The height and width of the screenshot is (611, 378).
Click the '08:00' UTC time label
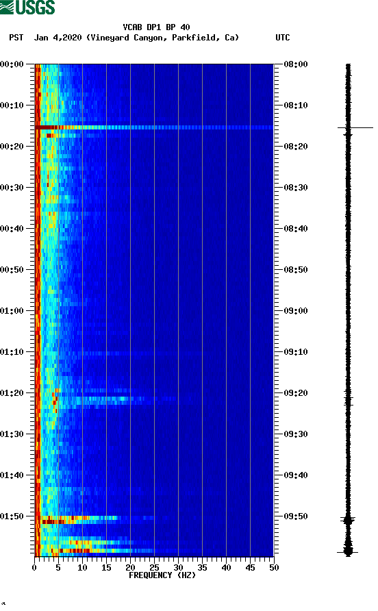296,64
